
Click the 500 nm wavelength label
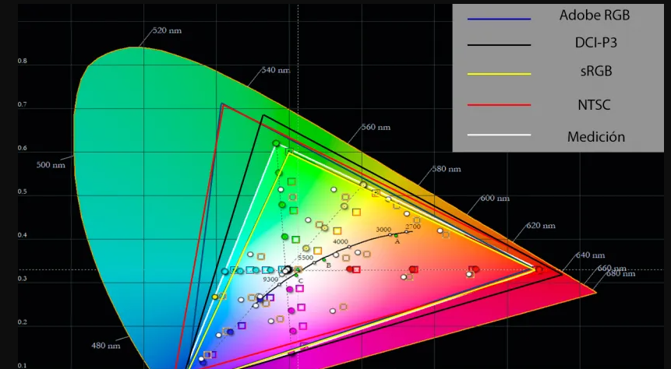pyautogui.click(x=51, y=165)
